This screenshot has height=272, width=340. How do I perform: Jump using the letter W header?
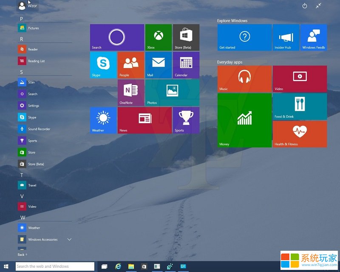pyautogui.click(x=23, y=218)
